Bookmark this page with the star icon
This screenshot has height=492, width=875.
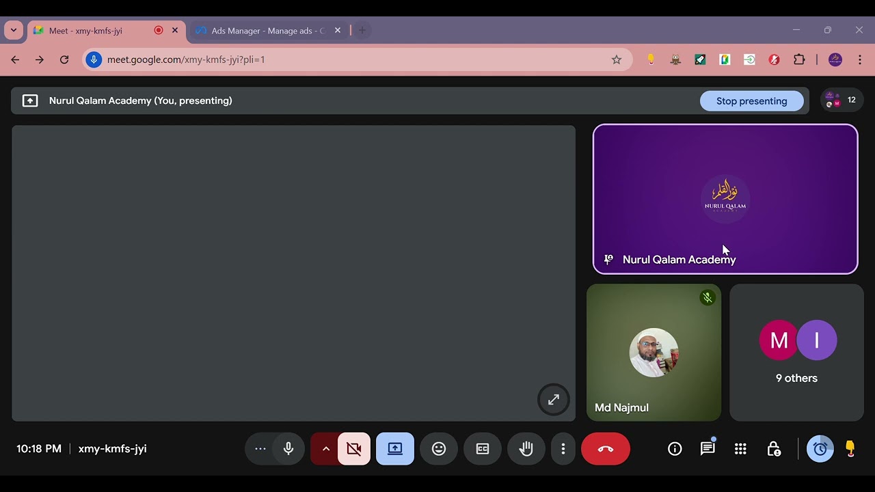pyautogui.click(x=617, y=59)
